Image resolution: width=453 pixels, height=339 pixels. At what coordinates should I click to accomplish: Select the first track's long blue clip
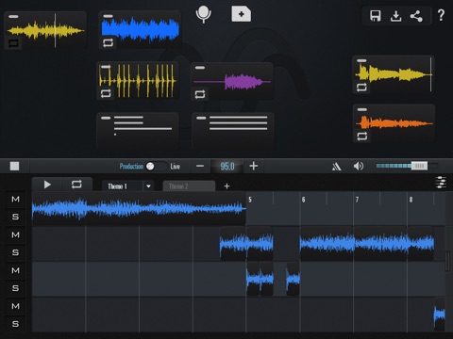coord(139,208)
